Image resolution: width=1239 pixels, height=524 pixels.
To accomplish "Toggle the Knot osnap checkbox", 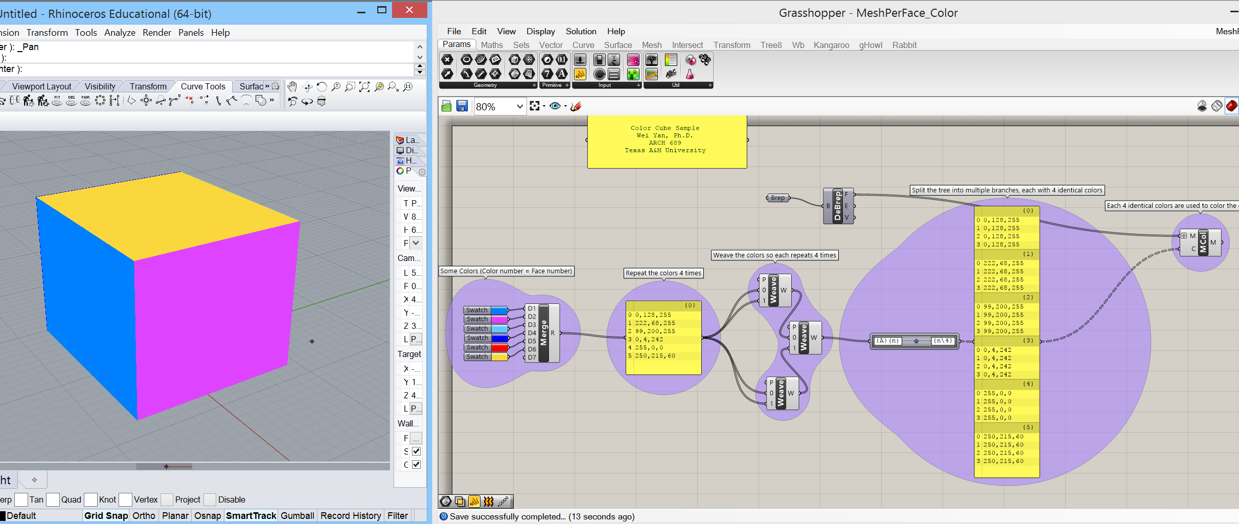I will 90,499.
